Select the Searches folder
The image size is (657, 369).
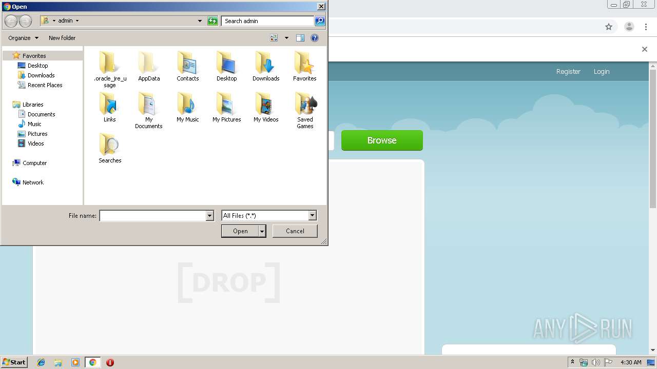pyautogui.click(x=110, y=148)
